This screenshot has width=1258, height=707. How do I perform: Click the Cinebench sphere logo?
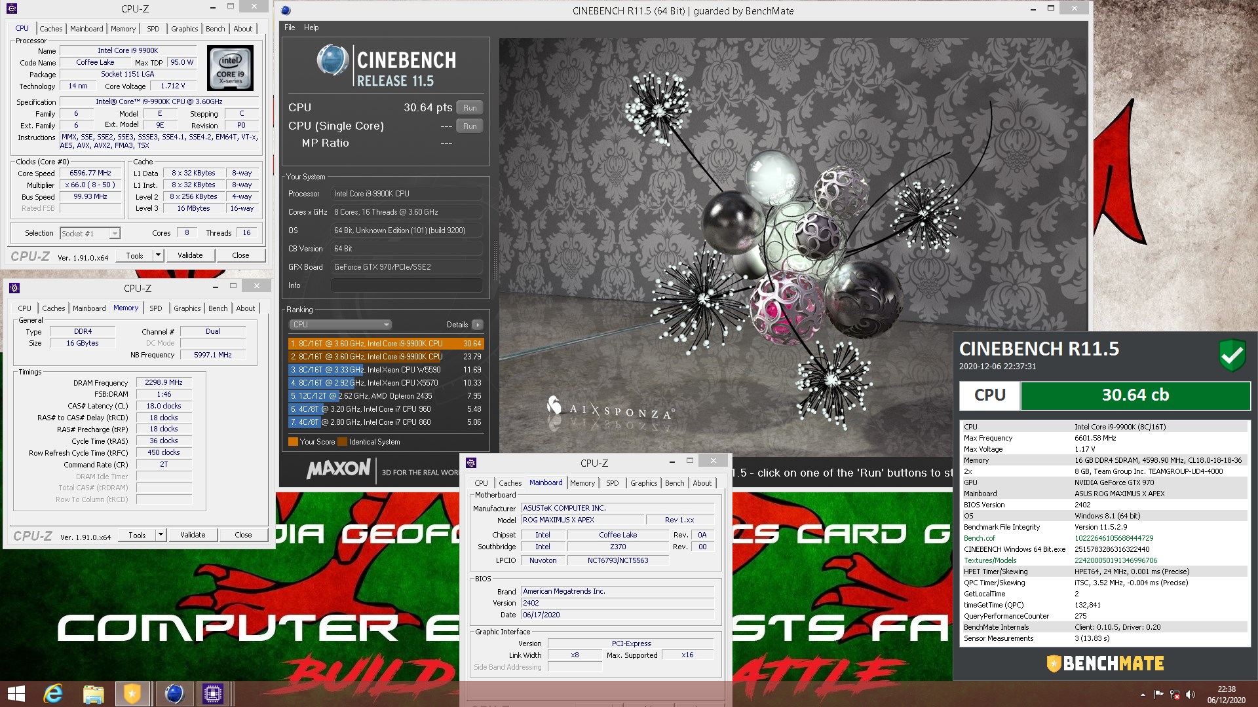[x=332, y=60]
